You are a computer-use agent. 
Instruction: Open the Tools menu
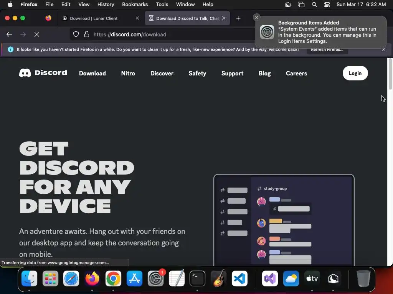coord(162,4)
